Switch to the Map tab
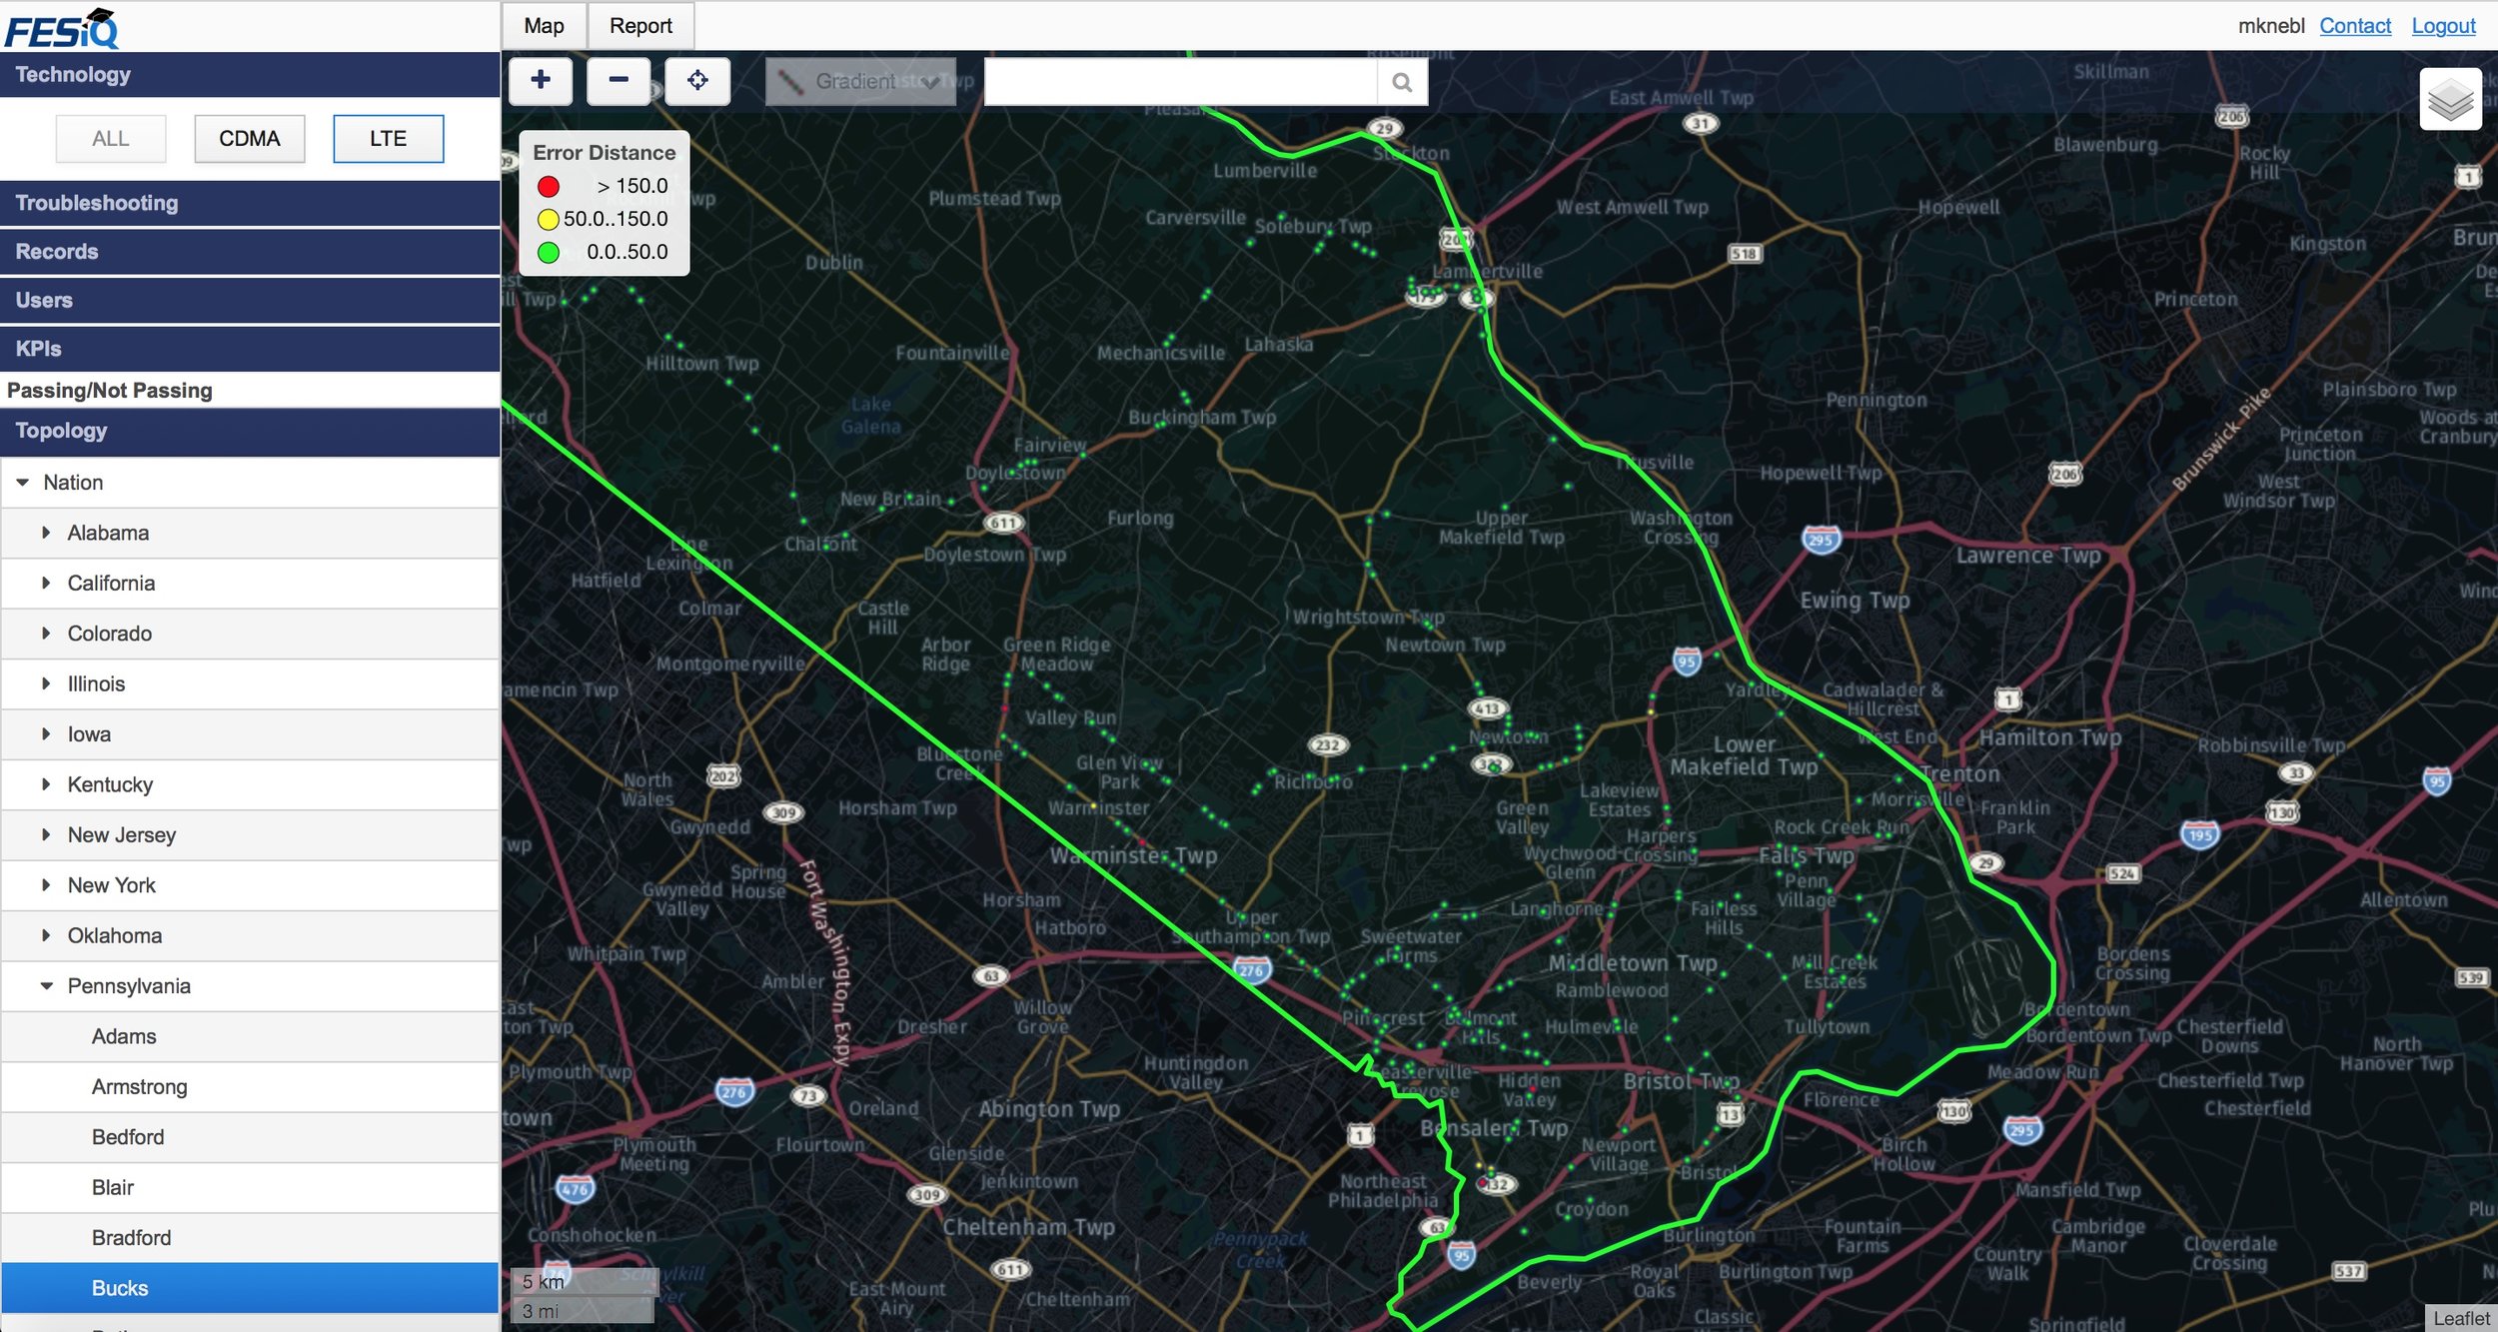The height and width of the screenshot is (1332, 2498). (x=544, y=26)
